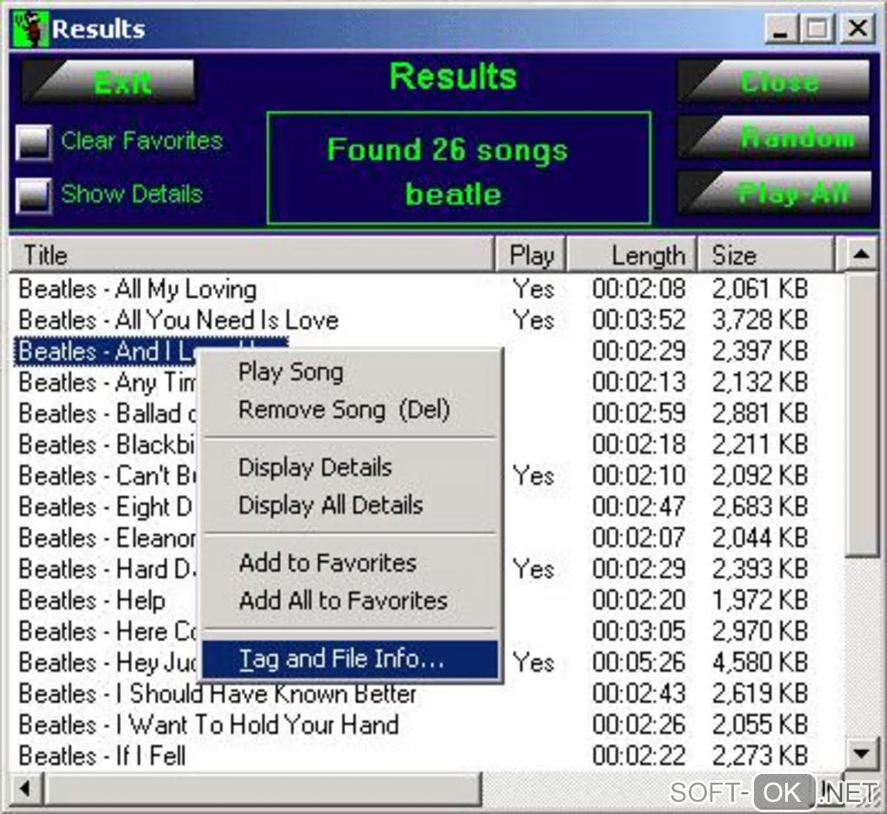
Task: Click size 3,728 KB cell
Action: click(760, 320)
